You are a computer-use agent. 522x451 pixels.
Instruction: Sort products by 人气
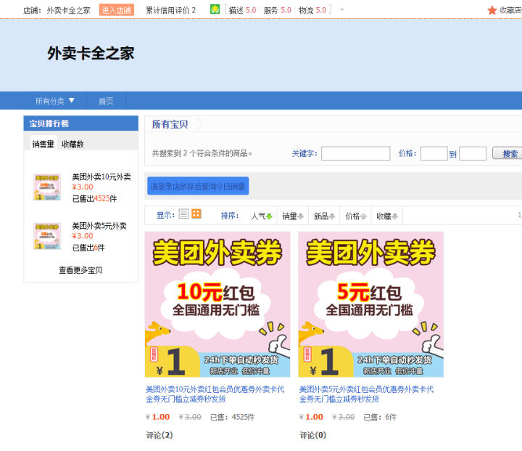(x=261, y=216)
